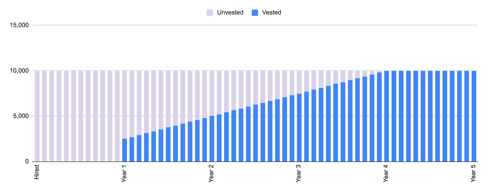Select the Vested legend label
The image size is (488, 192).
(x=271, y=12)
